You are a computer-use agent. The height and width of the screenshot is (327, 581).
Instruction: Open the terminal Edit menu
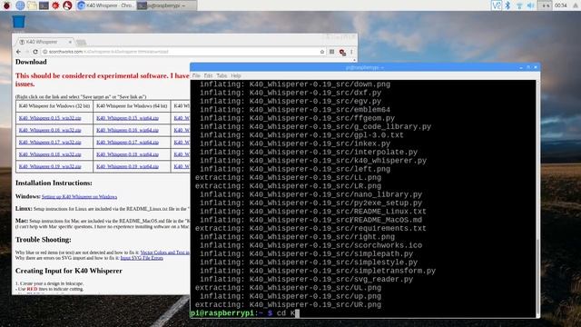[208, 75]
